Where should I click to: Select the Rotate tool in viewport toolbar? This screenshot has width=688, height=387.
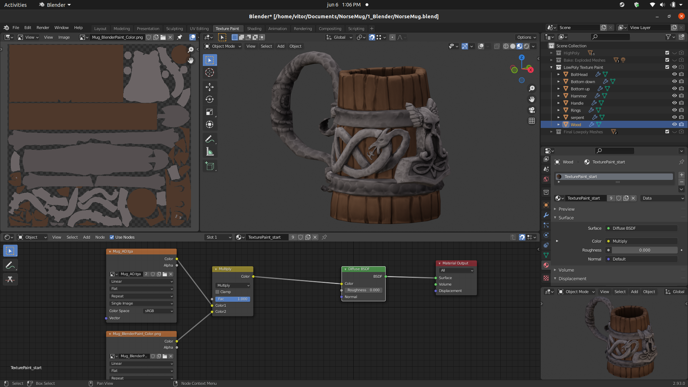pos(210,100)
